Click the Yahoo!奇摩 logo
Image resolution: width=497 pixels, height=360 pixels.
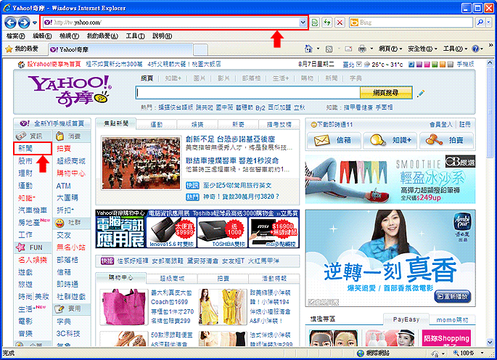click(70, 91)
